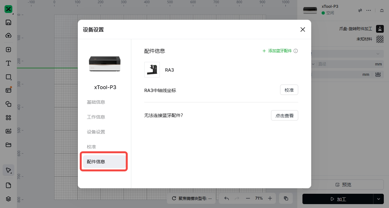Click the 未知材料 material swatch

tap(380, 39)
